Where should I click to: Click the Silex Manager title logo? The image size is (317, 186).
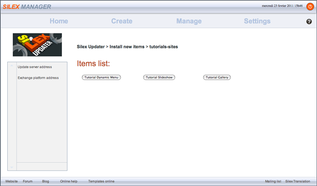pos(27,7)
